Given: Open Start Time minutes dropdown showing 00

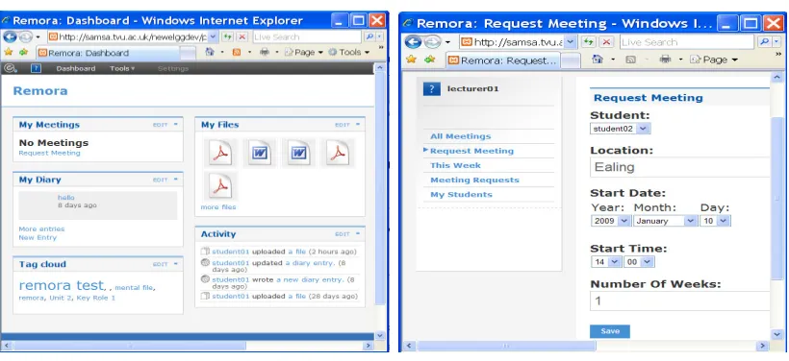Looking at the screenshot, I should pyautogui.click(x=639, y=261).
